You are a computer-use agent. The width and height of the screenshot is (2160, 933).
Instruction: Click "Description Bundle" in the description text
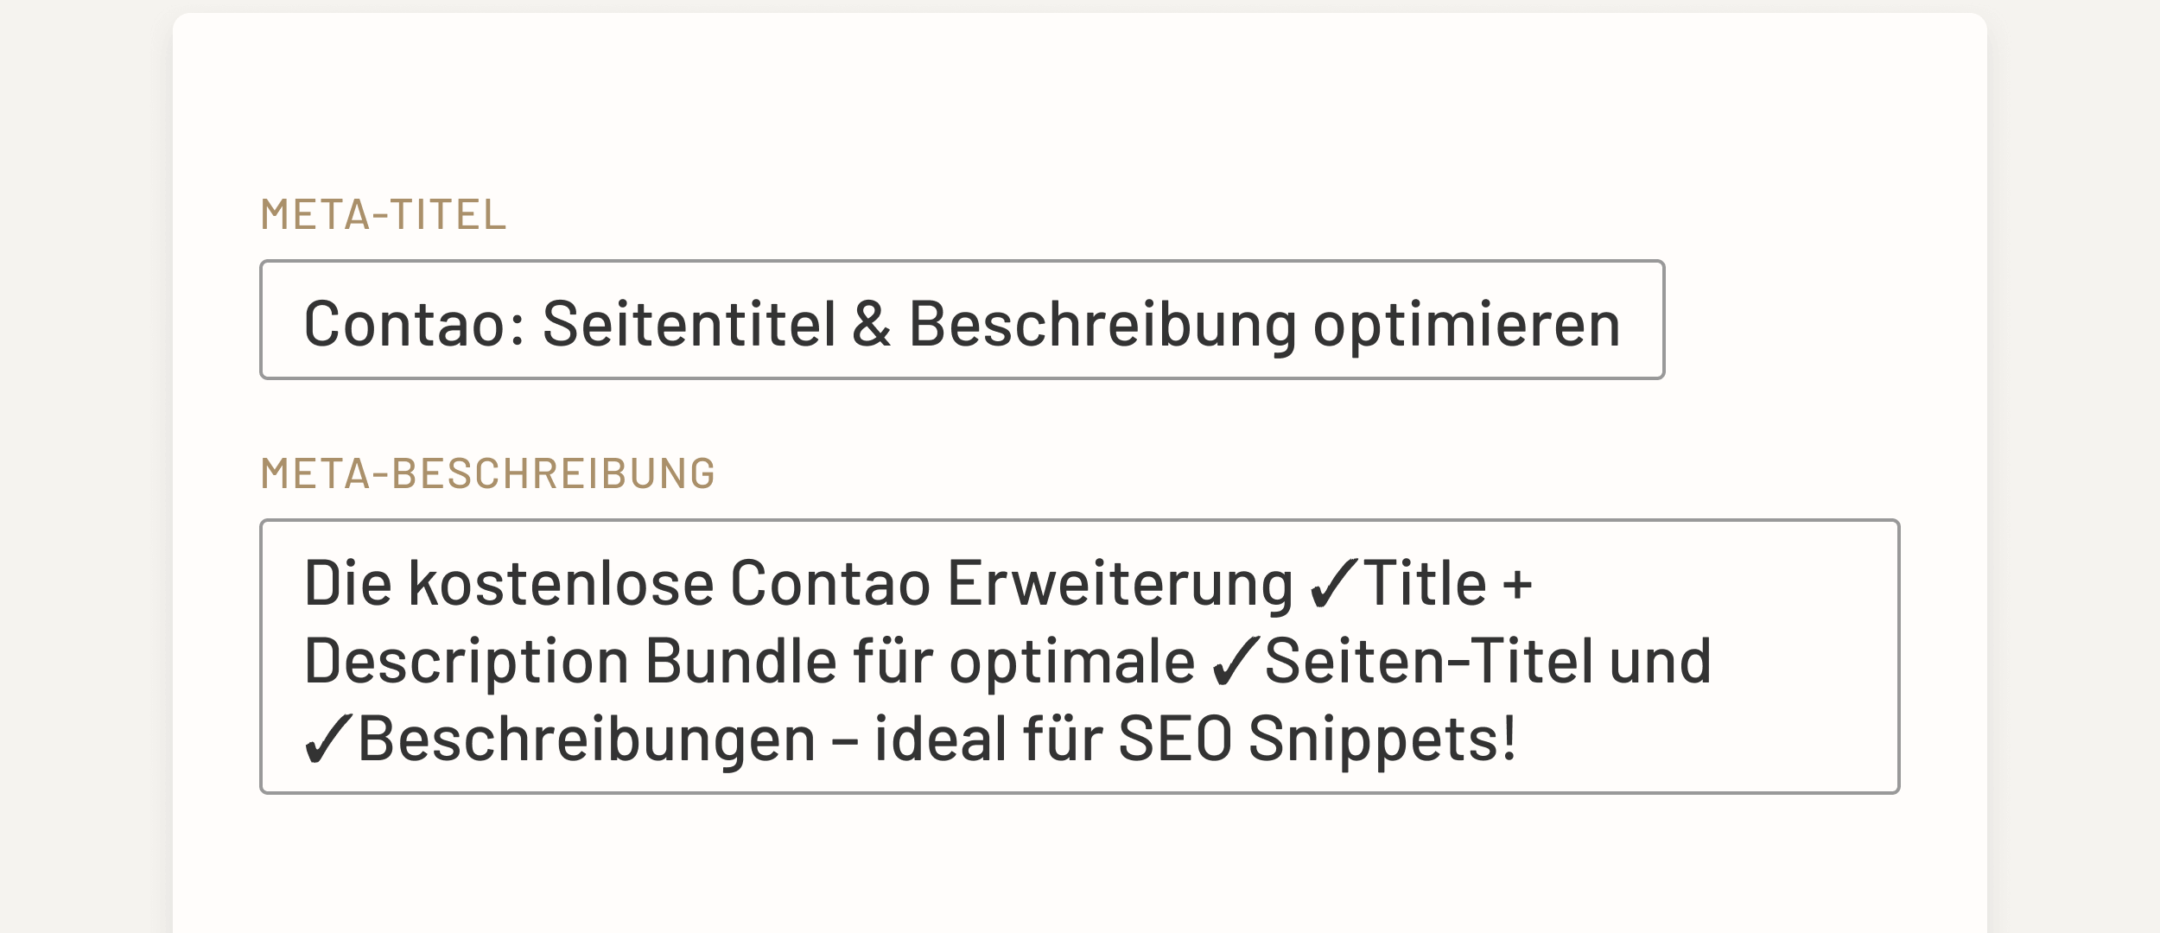tap(570, 662)
